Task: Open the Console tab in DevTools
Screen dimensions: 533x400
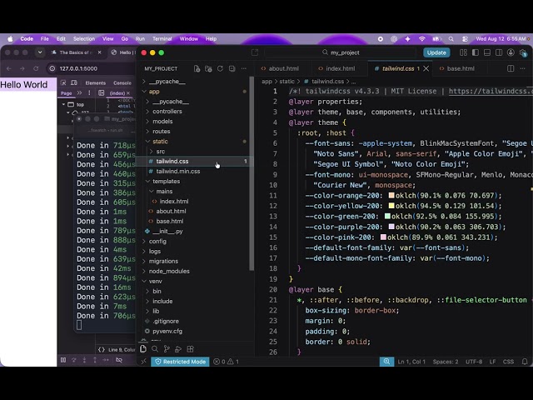Action: coord(122,83)
